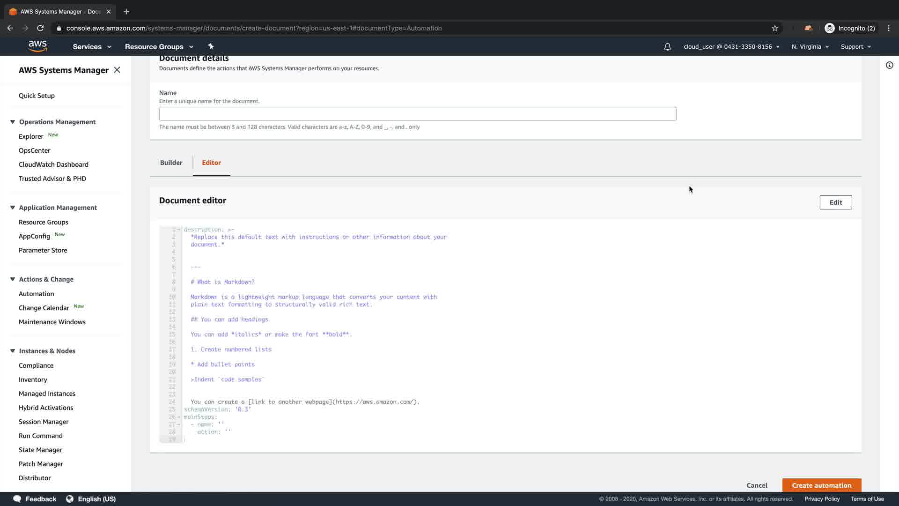Open the Services dropdown menu

pyautogui.click(x=92, y=47)
